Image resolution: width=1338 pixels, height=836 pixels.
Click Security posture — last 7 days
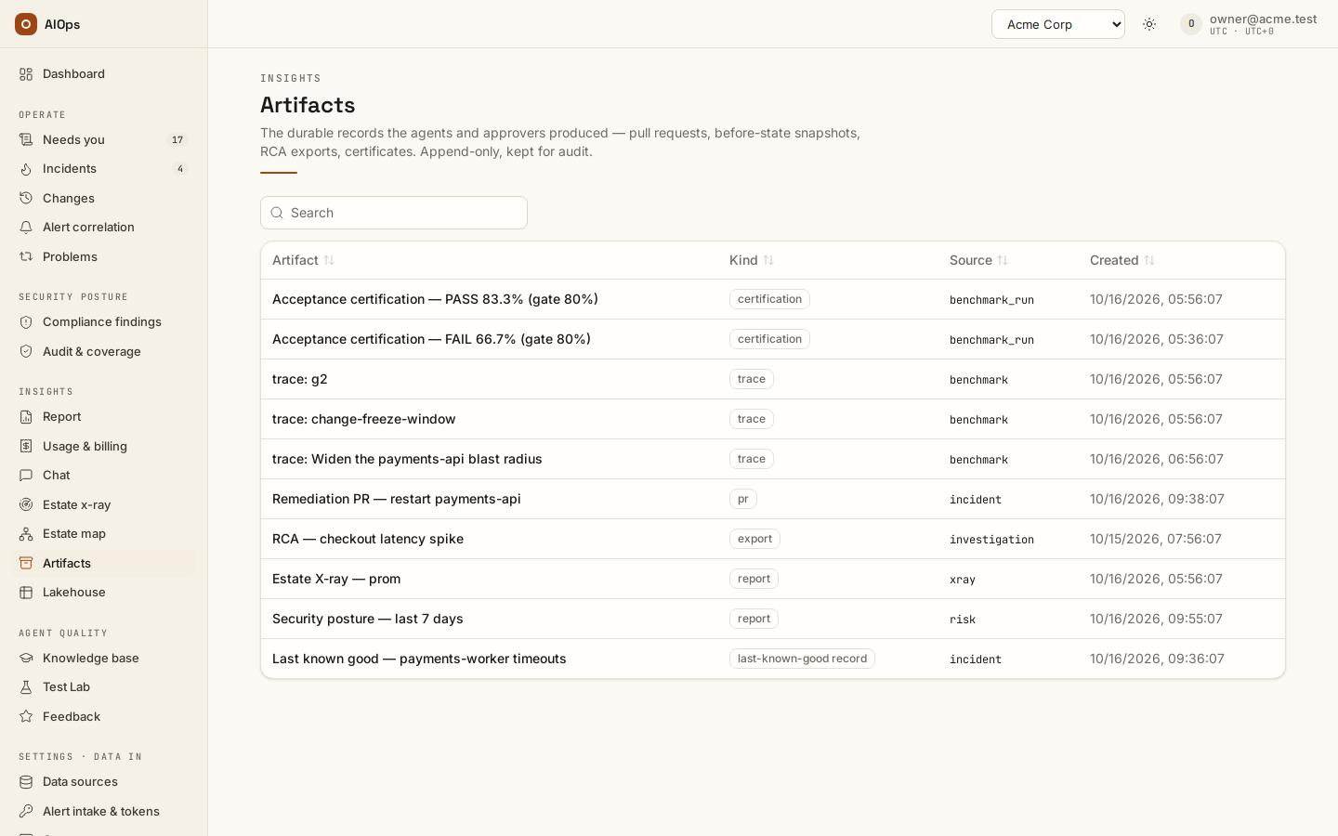368,619
